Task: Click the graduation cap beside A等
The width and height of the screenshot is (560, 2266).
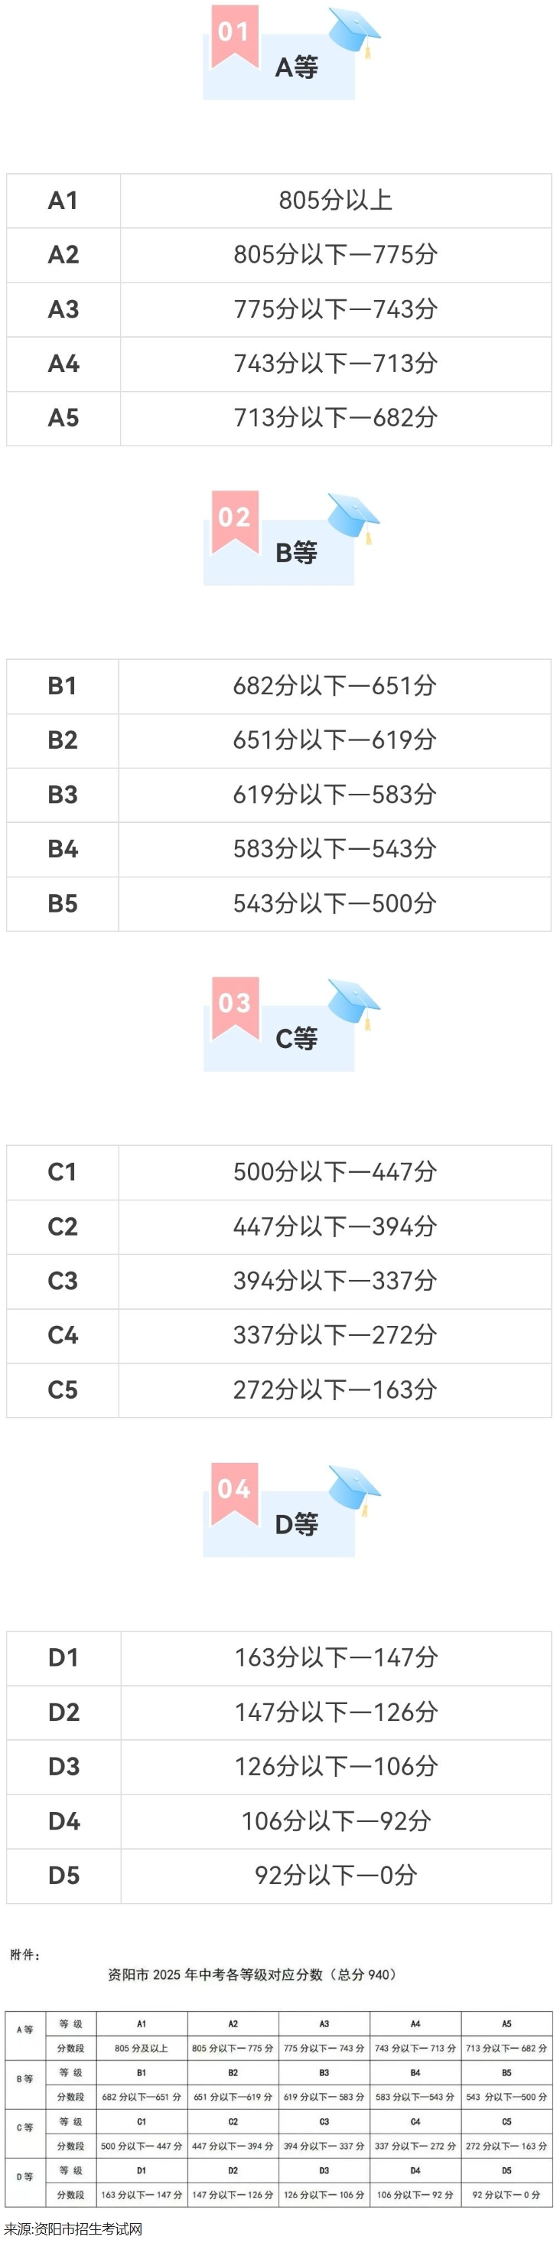Action: tap(354, 33)
